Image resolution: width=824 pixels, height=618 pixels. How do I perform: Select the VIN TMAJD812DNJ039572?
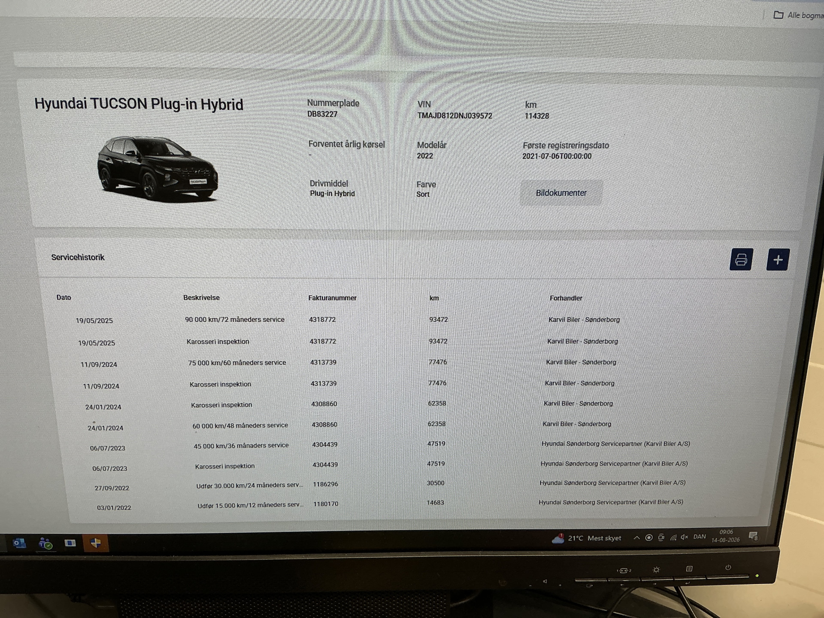(x=454, y=116)
